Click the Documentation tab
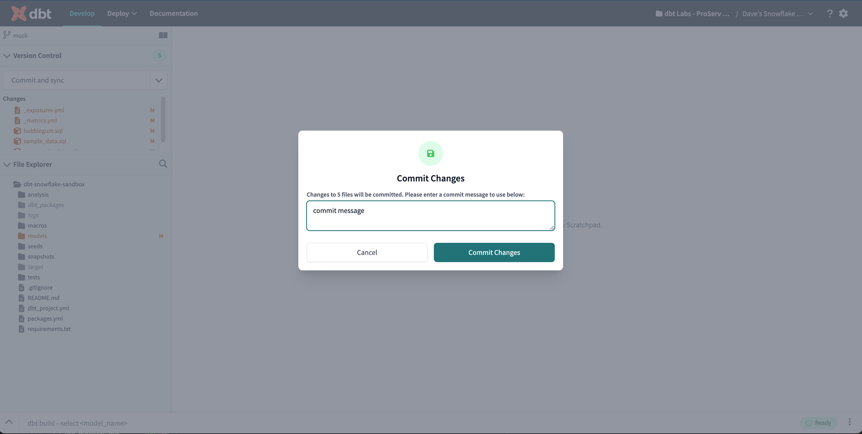 [173, 13]
